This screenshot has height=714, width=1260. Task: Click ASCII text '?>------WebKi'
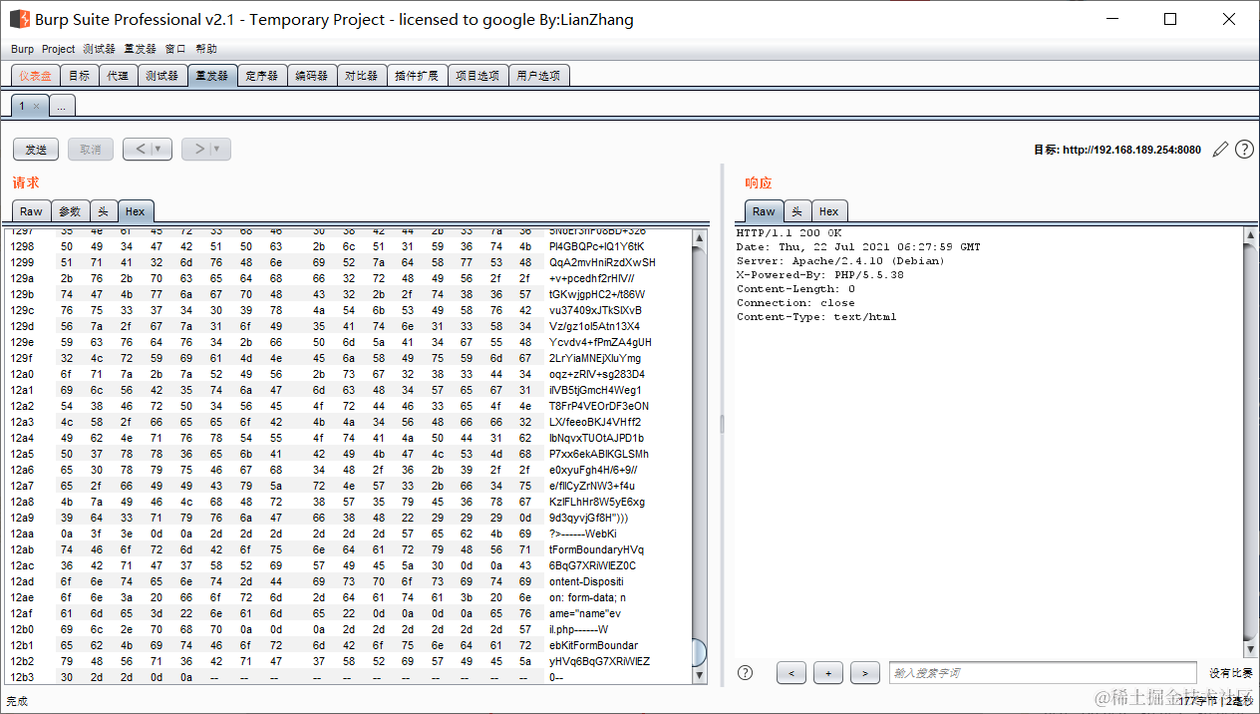click(583, 534)
